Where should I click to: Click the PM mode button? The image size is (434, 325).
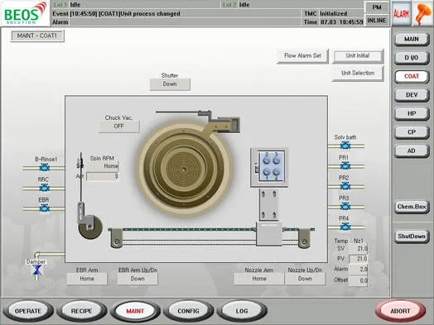[x=377, y=7]
